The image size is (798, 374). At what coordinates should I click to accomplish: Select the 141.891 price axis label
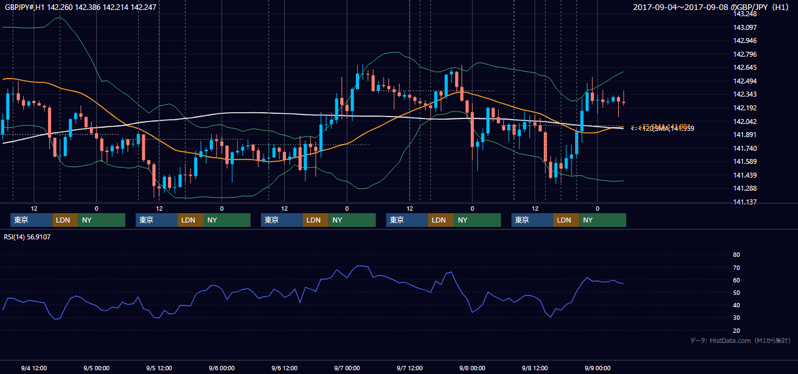pyautogui.click(x=746, y=135)
